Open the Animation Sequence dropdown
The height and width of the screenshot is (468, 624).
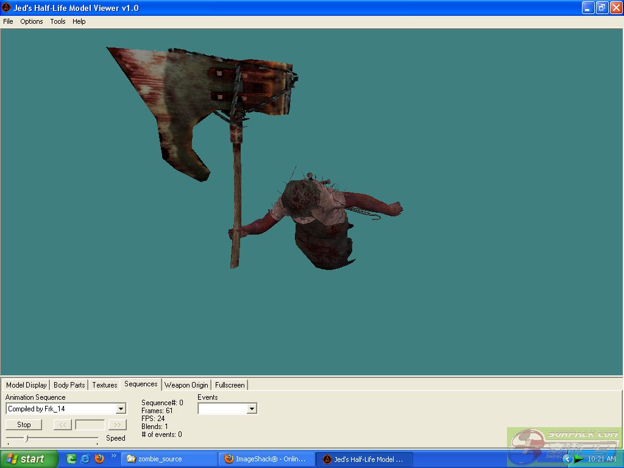(121, 409)
